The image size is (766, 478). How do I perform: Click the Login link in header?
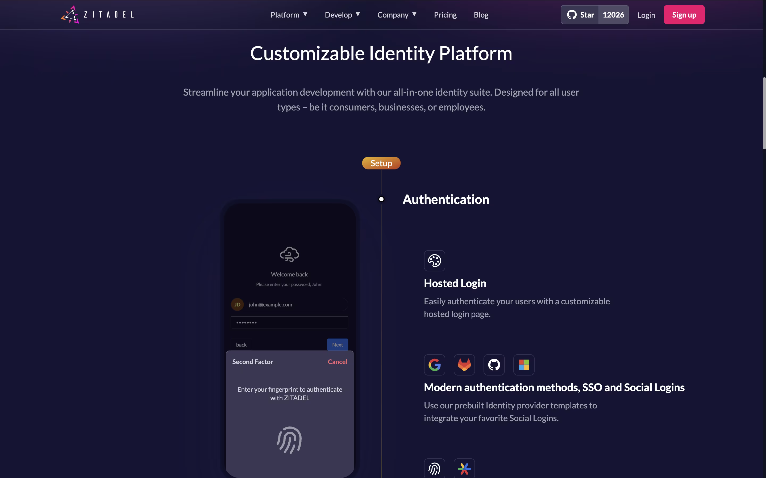click(x=646, y=15)
